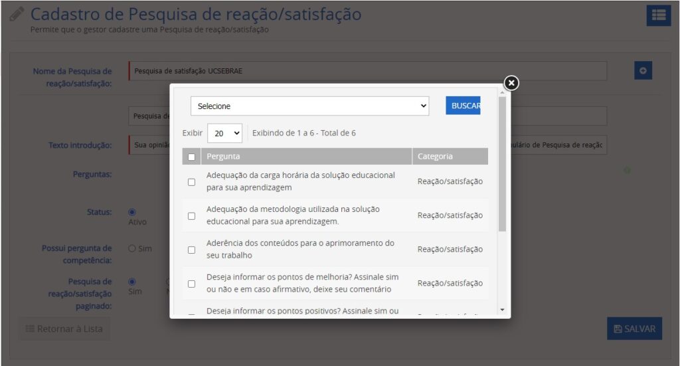Click the green add icon in Perguntas row

[x=627, y=171]
